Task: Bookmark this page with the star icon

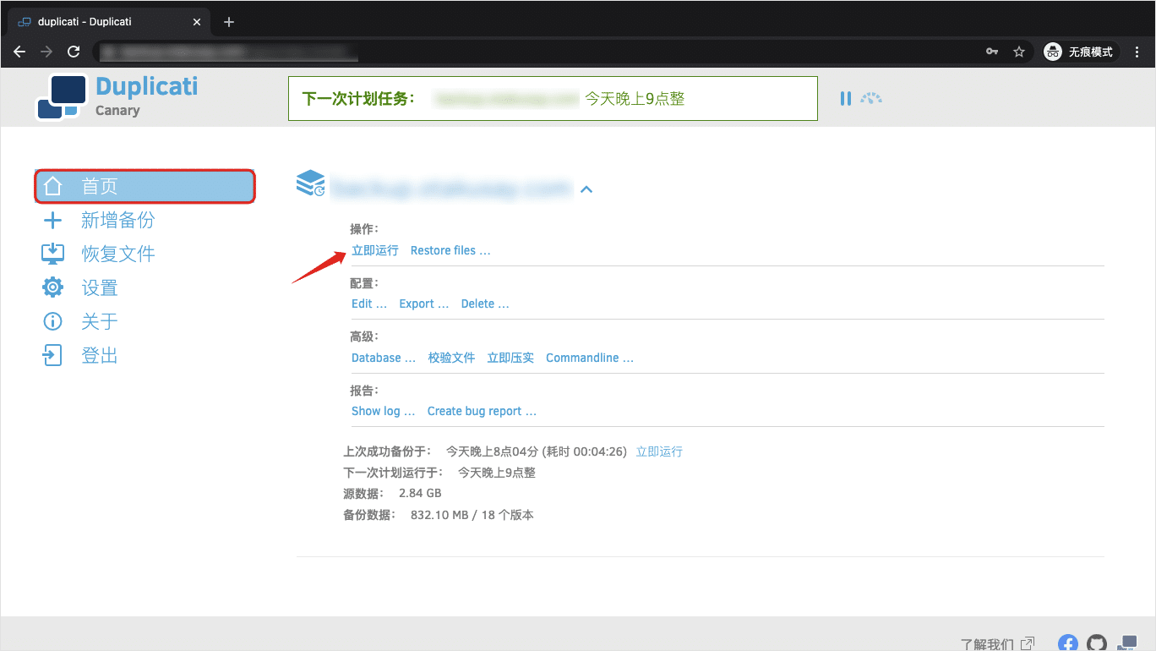Action: pos(1019,52)
